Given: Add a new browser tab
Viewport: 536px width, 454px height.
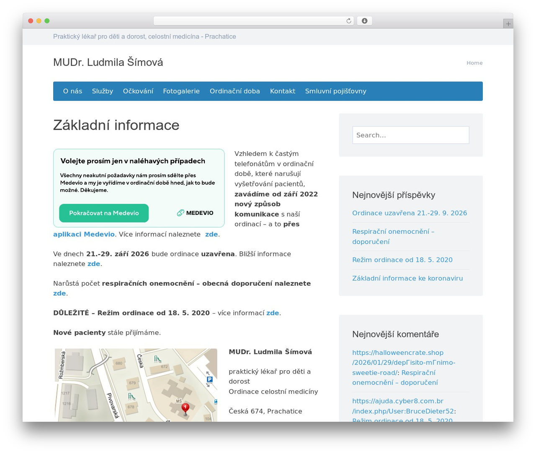Looking at the screenshot, I should (x=508, y=24).
